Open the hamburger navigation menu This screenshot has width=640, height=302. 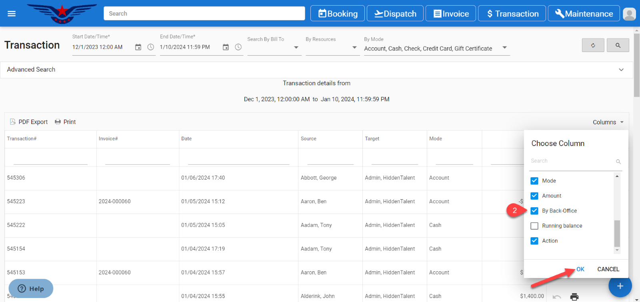coord(12,14)
